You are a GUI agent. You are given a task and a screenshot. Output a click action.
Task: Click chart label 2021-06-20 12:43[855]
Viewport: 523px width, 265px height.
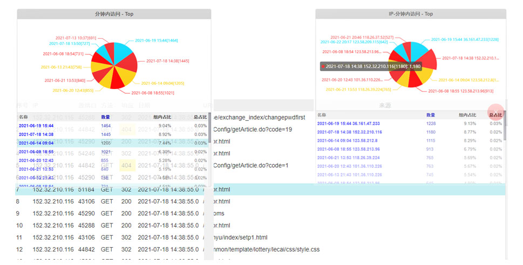(x=73, y=90)
